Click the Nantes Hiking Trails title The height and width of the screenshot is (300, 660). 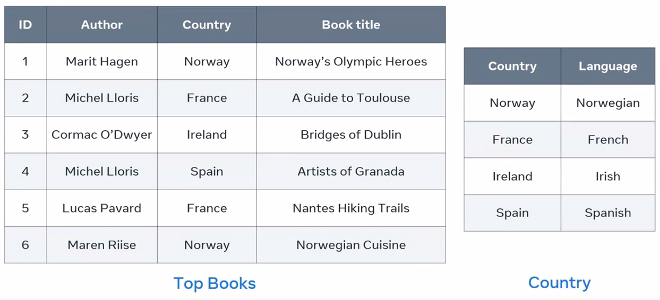[x=351, y=208]
